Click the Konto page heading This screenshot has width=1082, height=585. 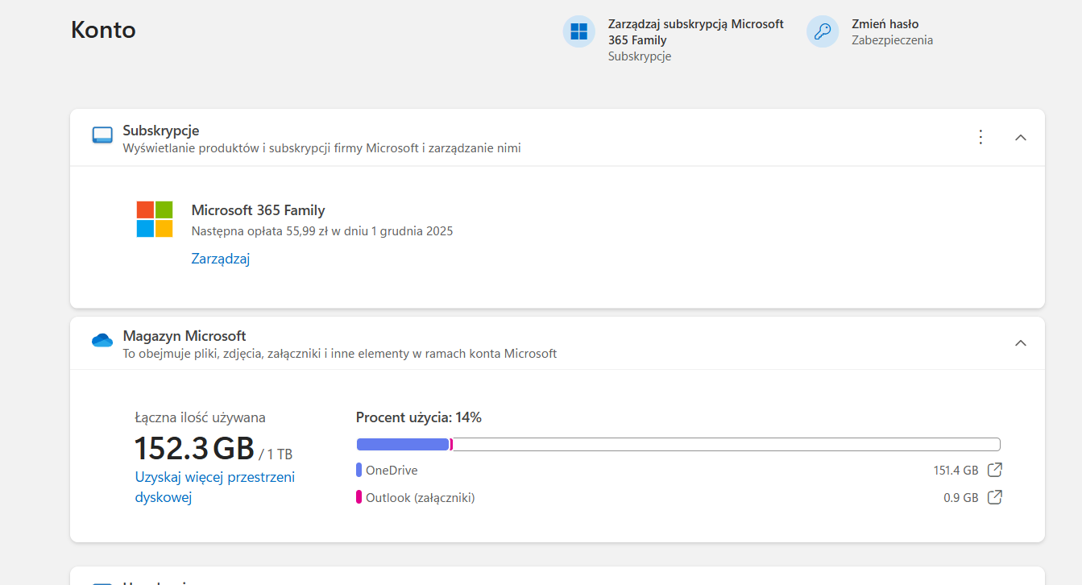pos(103,30)
